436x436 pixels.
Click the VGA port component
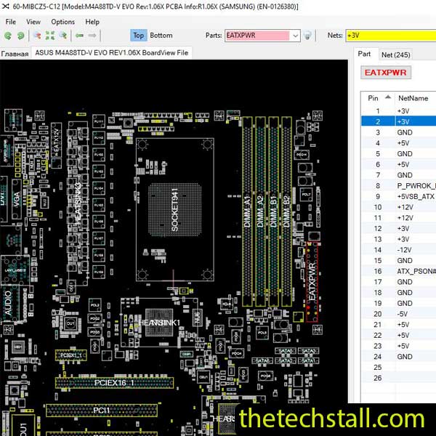point(17,199)
